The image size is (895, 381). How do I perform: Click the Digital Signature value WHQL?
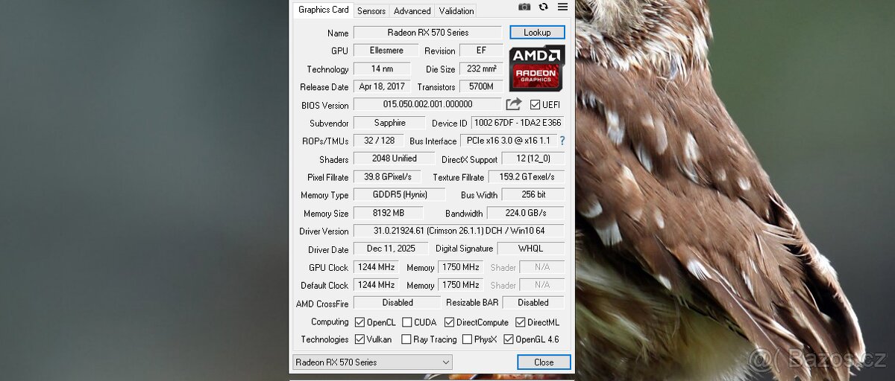click(531, 249)
